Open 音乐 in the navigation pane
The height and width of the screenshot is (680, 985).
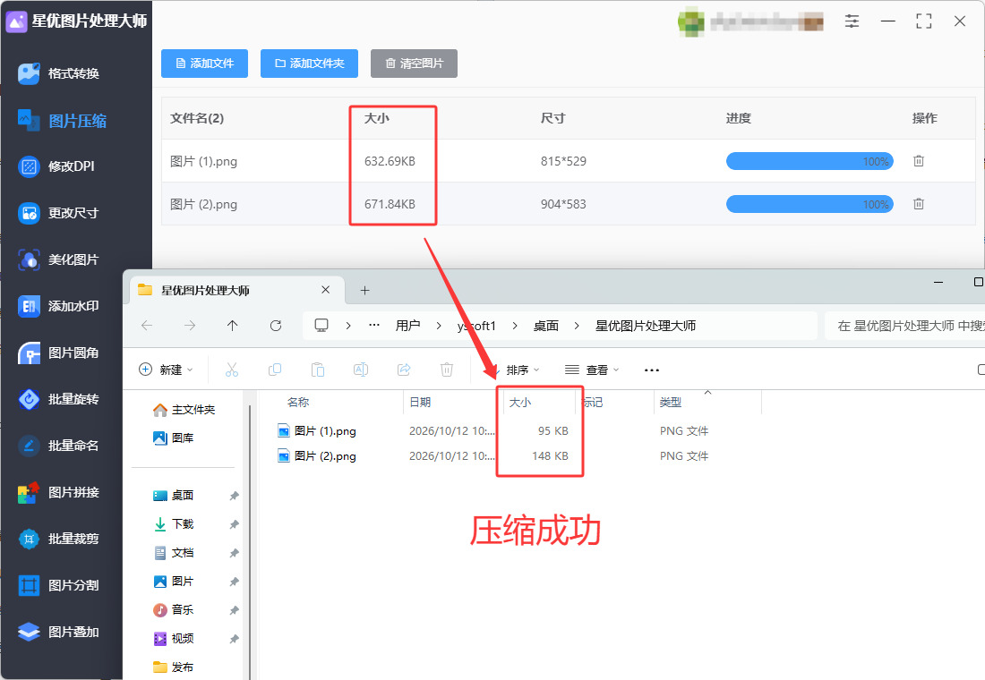point(174,609)
